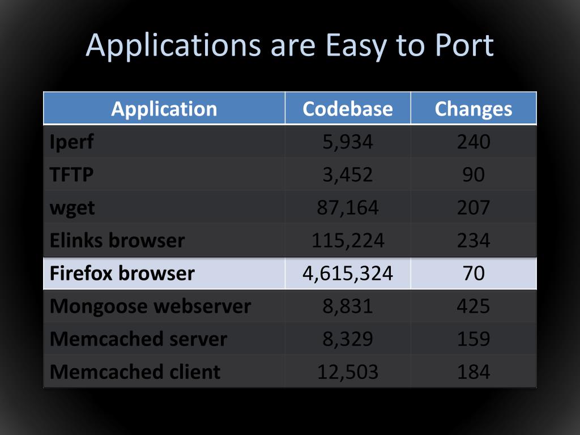Select the changes value '240'
The width and height of the screenshot is (580, 435).
point(474,142)
